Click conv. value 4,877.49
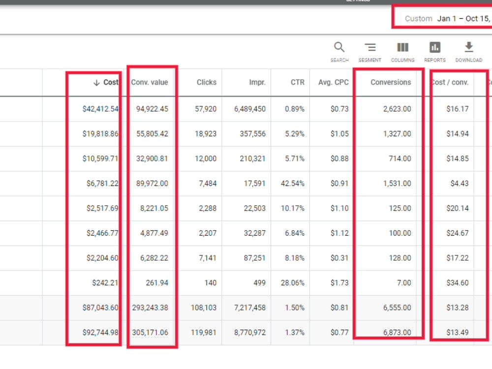This screenshot has height=369, width=492. [x=154, y=233]
